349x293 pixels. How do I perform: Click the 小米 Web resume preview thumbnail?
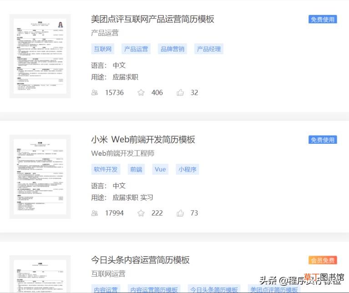(40, 177)
